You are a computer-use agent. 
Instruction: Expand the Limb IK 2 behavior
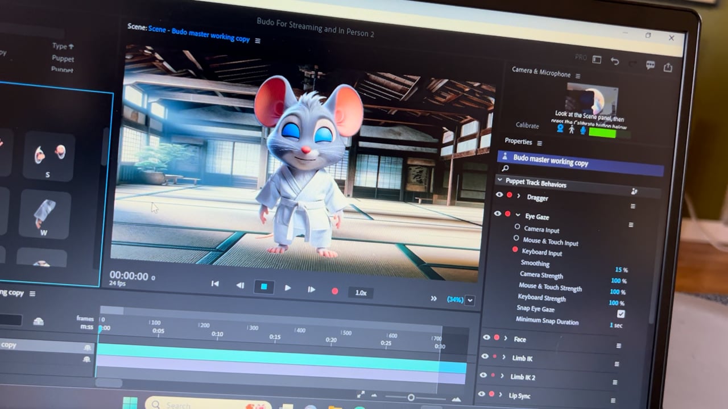pos(502,377)
